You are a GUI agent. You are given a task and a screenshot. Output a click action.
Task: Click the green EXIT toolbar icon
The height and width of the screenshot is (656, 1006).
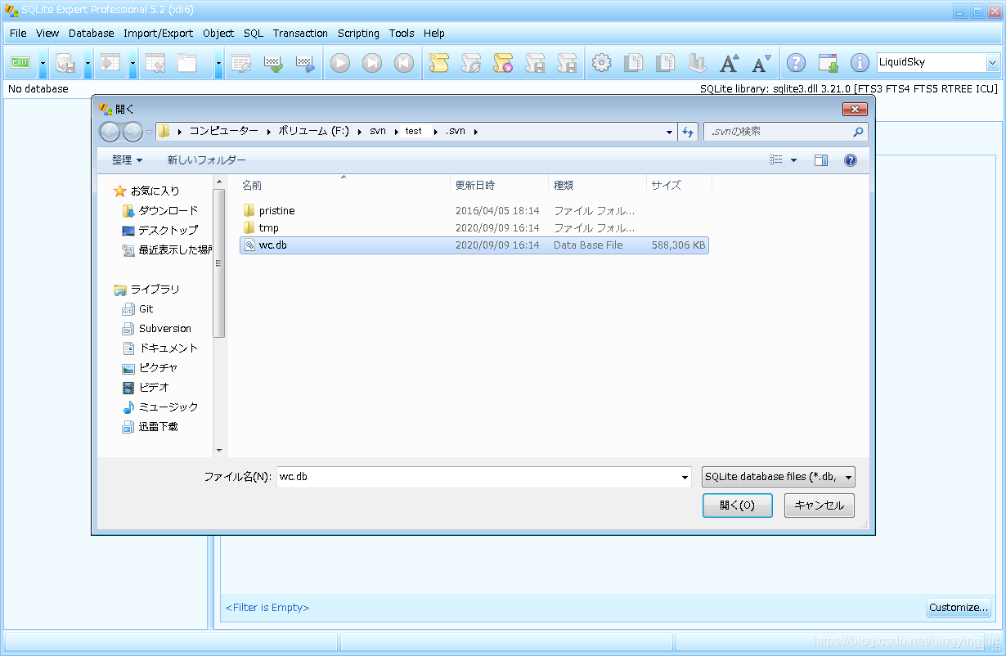pyautogui.click(x=20, y=63)
